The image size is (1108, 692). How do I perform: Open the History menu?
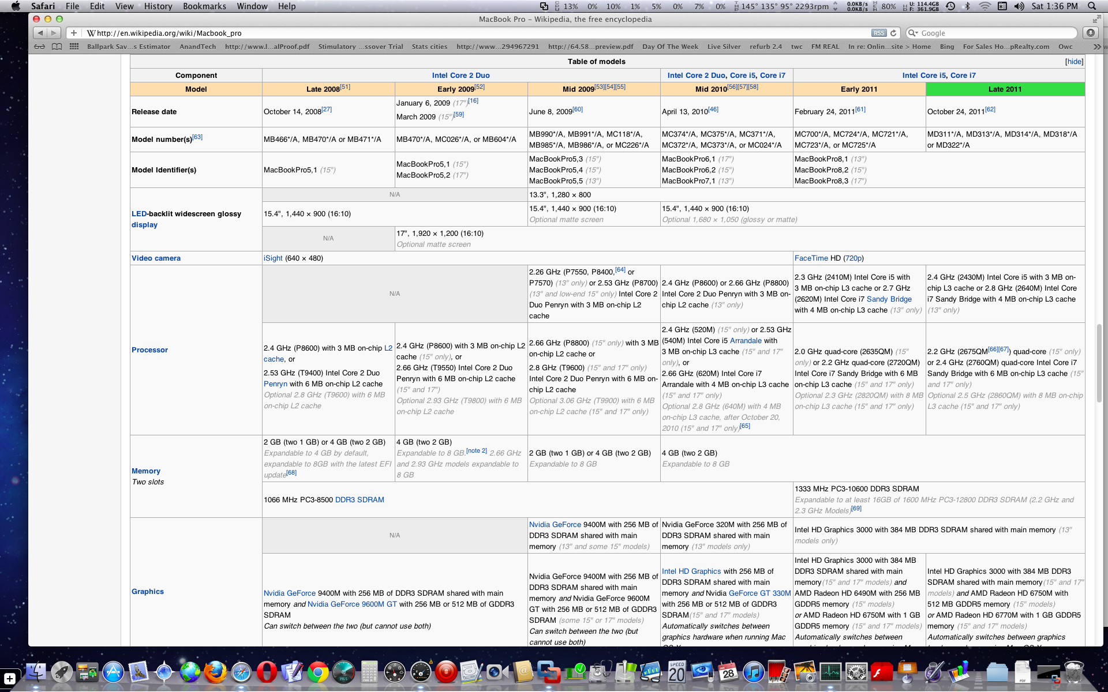(x=158, y=6)
